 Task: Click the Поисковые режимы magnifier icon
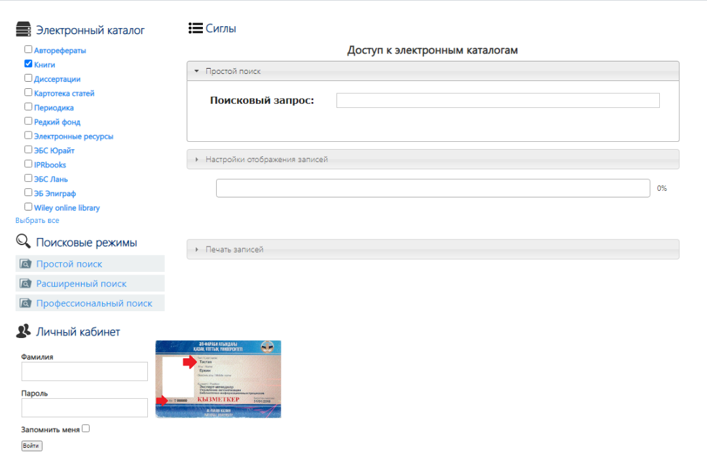[x=24, y=242]
